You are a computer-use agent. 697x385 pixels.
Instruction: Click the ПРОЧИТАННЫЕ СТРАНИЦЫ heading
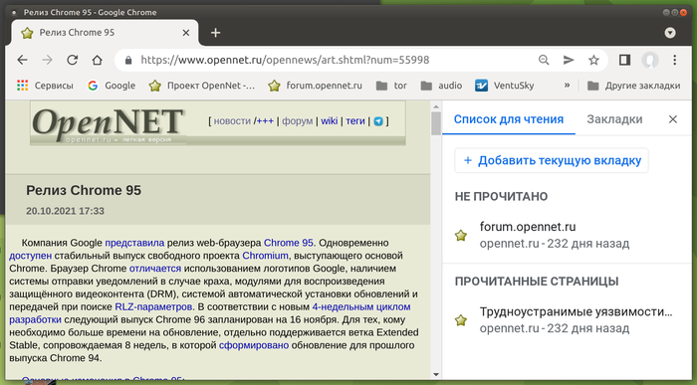click(x=537, y=282)
